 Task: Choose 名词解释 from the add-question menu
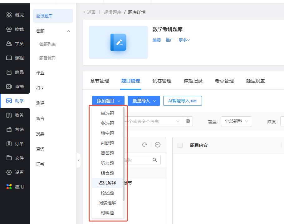click(x=107, y=183)
